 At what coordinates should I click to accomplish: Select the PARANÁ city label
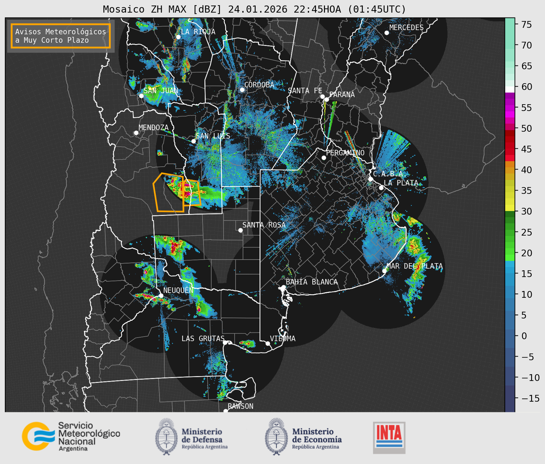[x=342, y=95]
